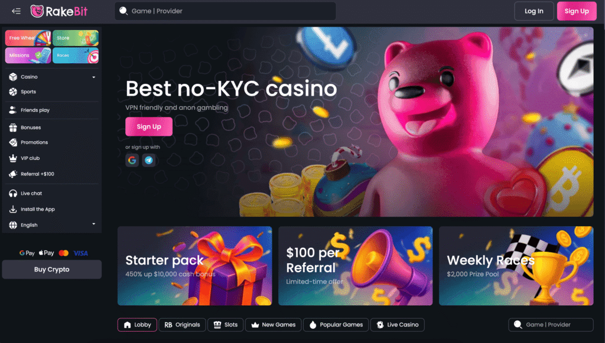Sign up using the Telegram icon
Image resolution: width=605 pixels, height=343 pixels.
tap(149, 160)
